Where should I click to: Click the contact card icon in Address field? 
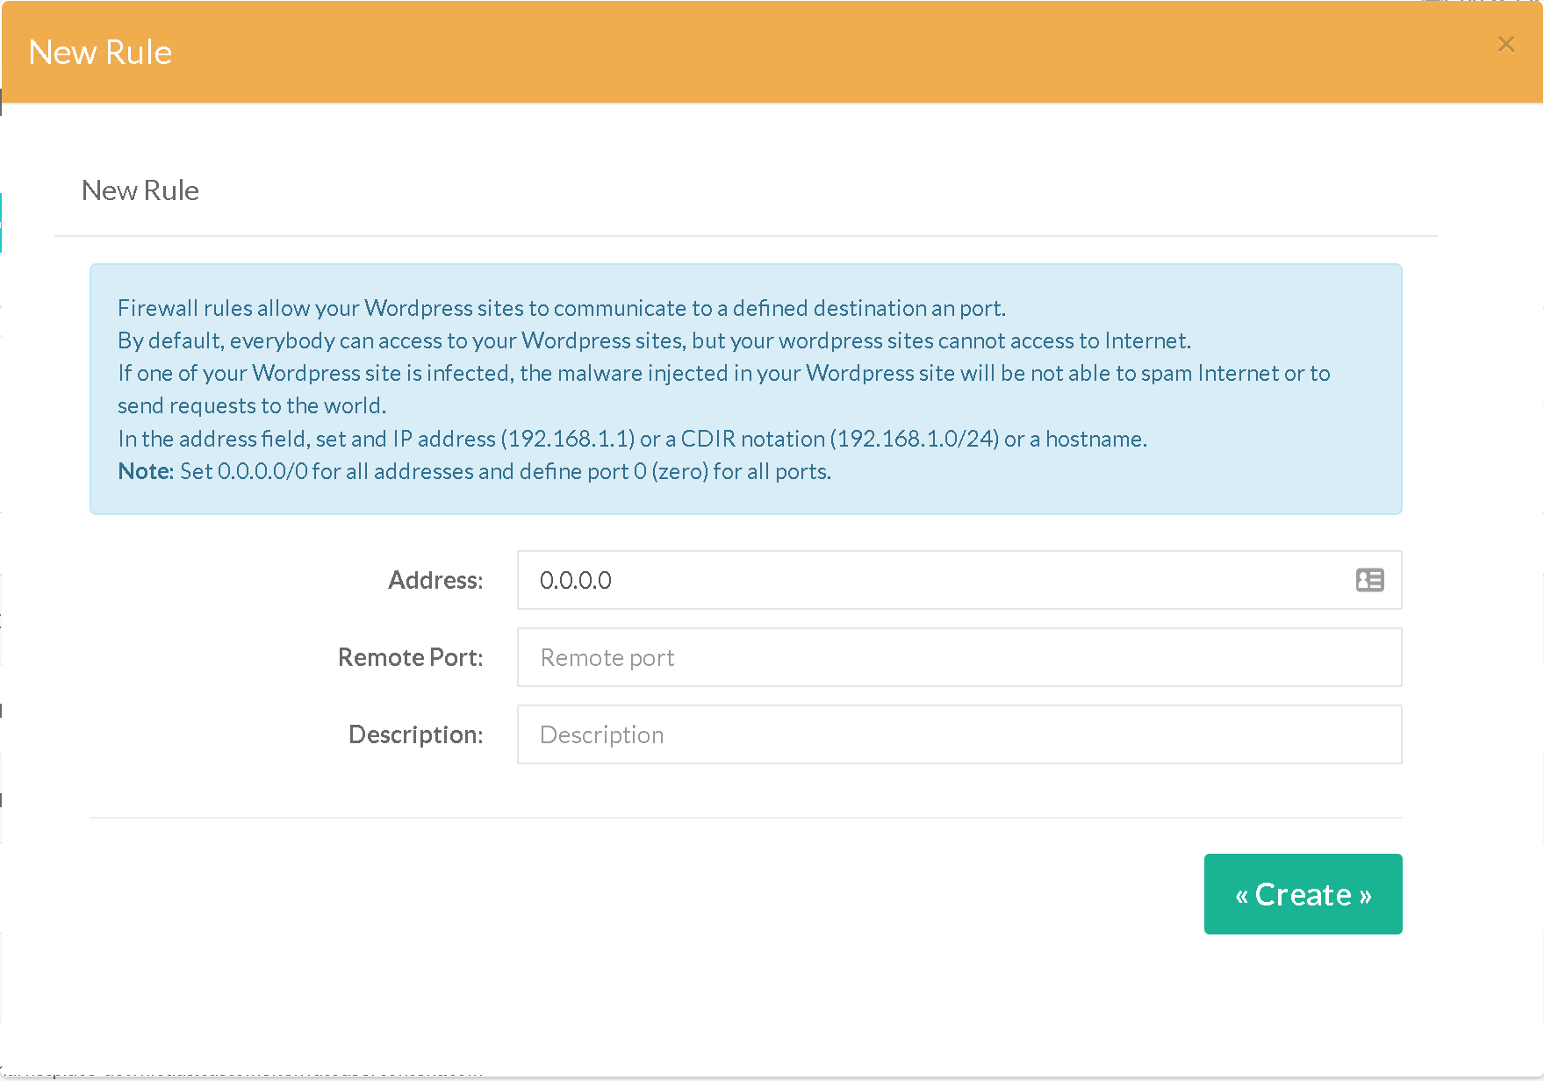(1369, 580)
